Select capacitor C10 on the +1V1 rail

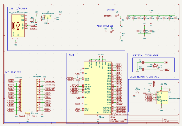138,31
